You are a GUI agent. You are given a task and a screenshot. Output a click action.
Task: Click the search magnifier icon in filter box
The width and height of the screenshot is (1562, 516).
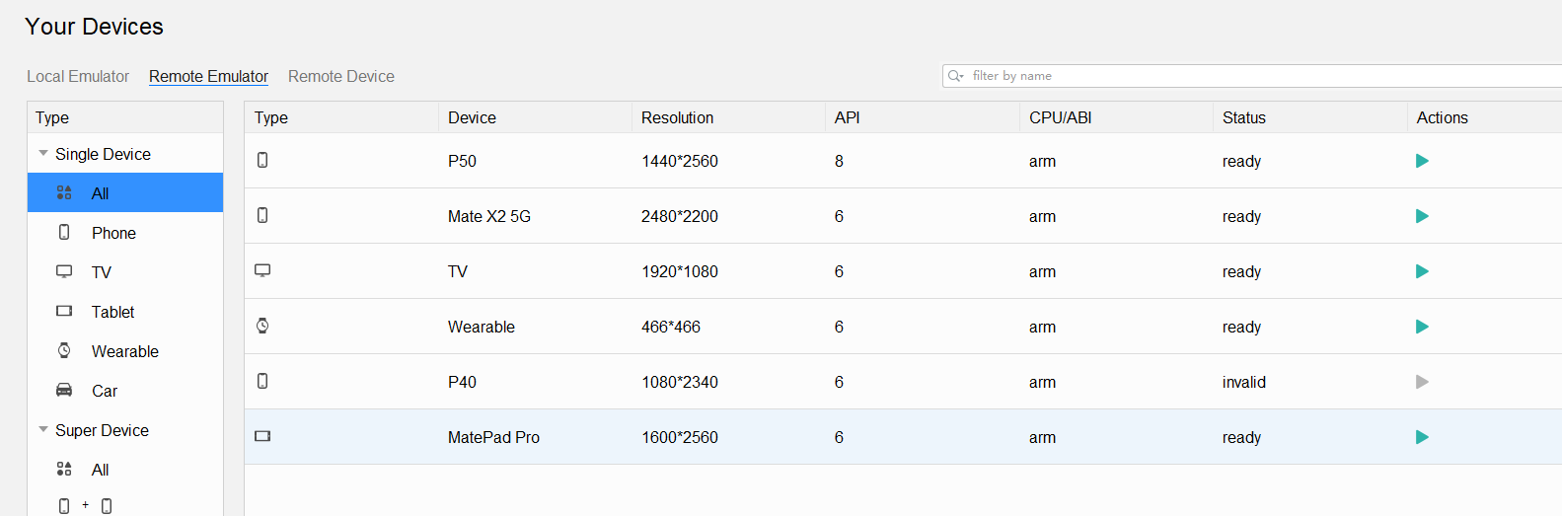coord(955,76)
